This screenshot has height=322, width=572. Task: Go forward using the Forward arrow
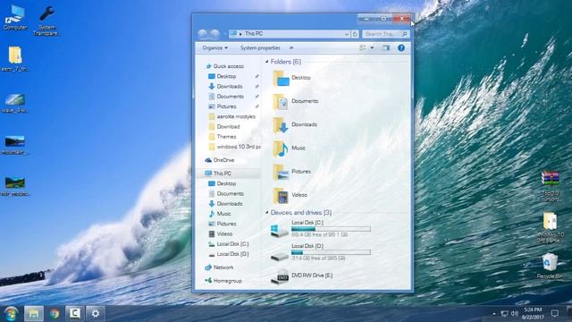(215, 34)
